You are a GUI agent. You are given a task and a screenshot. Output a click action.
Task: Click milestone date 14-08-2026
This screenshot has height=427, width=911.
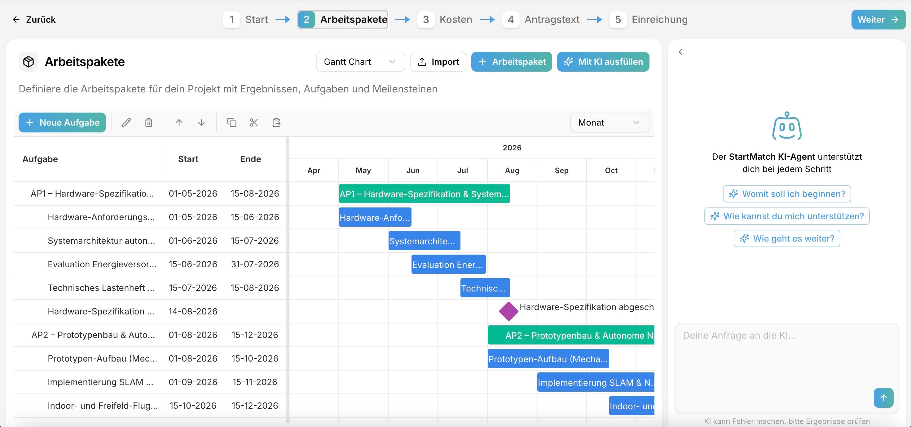point(193,311)
